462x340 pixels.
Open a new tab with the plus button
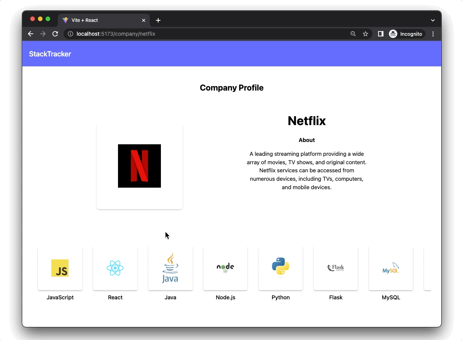point(158,20)
